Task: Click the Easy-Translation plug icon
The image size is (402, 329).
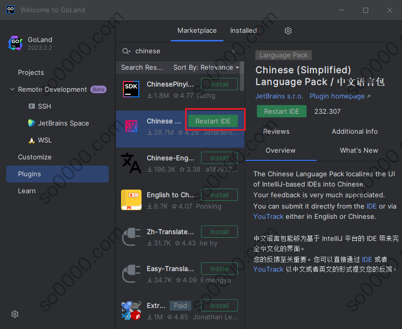Action: (x=131, y=274)
